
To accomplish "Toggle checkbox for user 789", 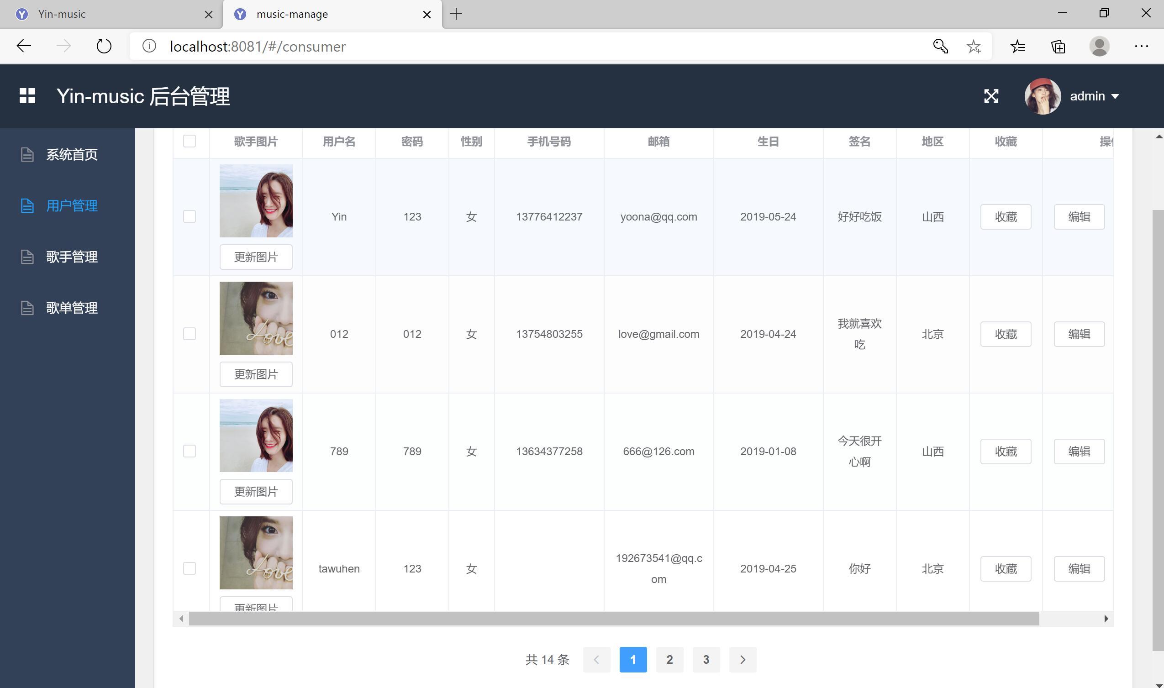I will coord(190,452).
